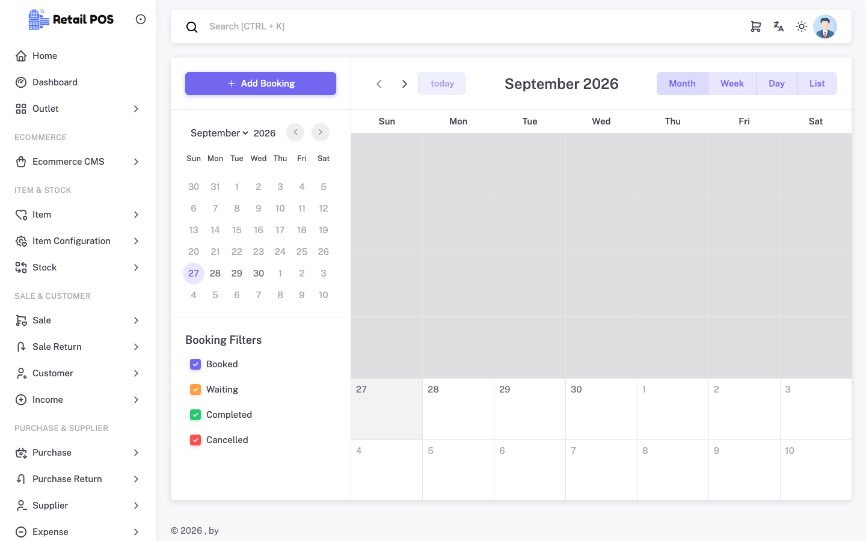Image resolution: width=866 pixels, height=541 pixels.
Task: Click the Home house icon
Action: 21,56
